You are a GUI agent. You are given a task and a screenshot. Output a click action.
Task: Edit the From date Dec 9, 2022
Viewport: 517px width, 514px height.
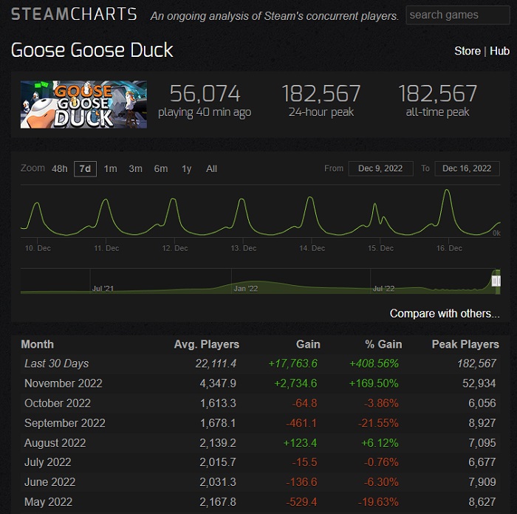point(380,168)
